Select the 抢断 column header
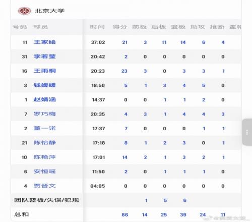 pyautogui.click(x=217, y=27)
